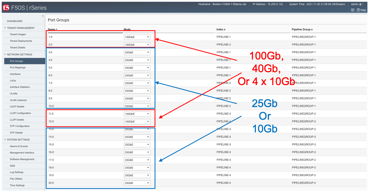Navigate to Tenant Deployments
The image size is (370, 194).
[21, 41]
